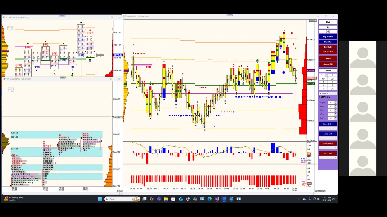Open the dropdown below Long Entry
This screenshot has width=387, height=217.
328,128
